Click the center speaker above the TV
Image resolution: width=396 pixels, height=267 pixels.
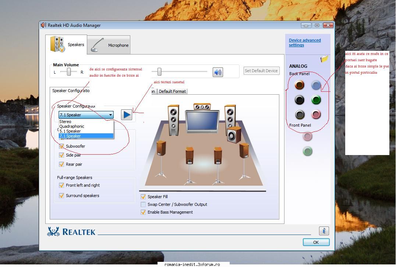click(202, 106)
